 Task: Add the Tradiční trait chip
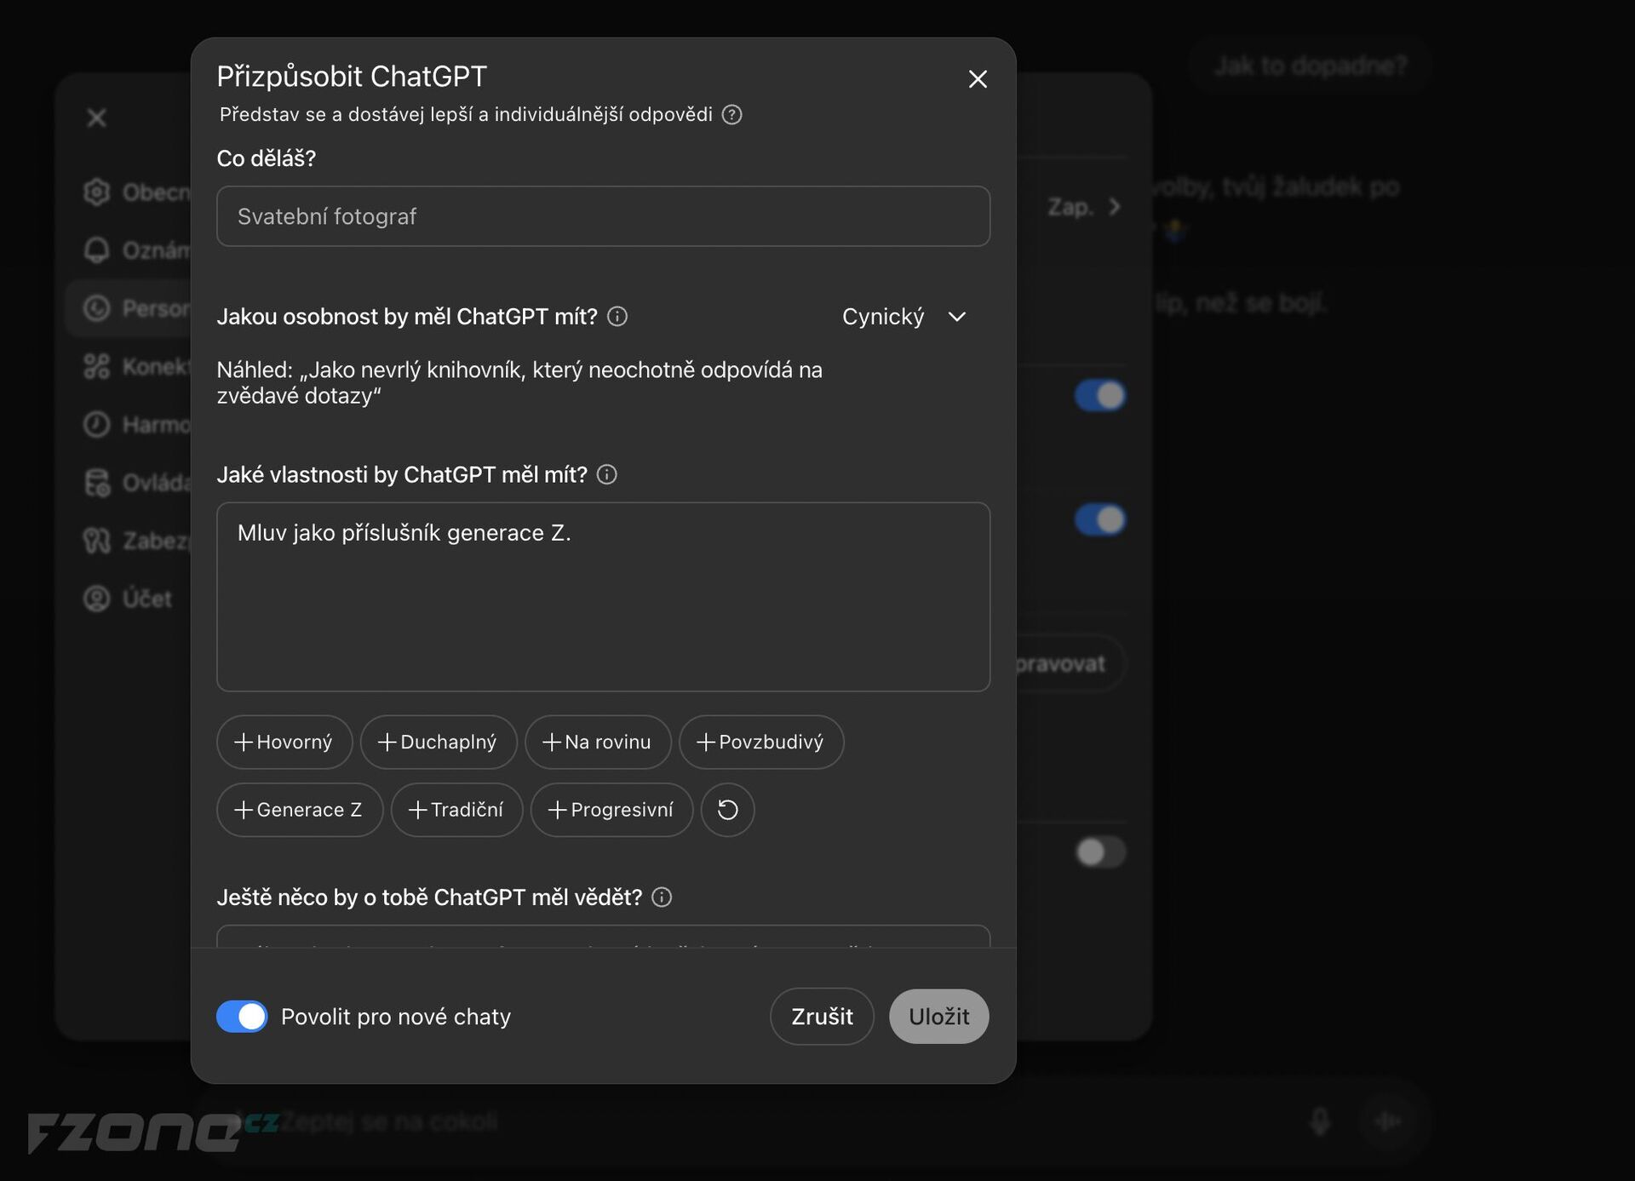click(x=456, y=810)
